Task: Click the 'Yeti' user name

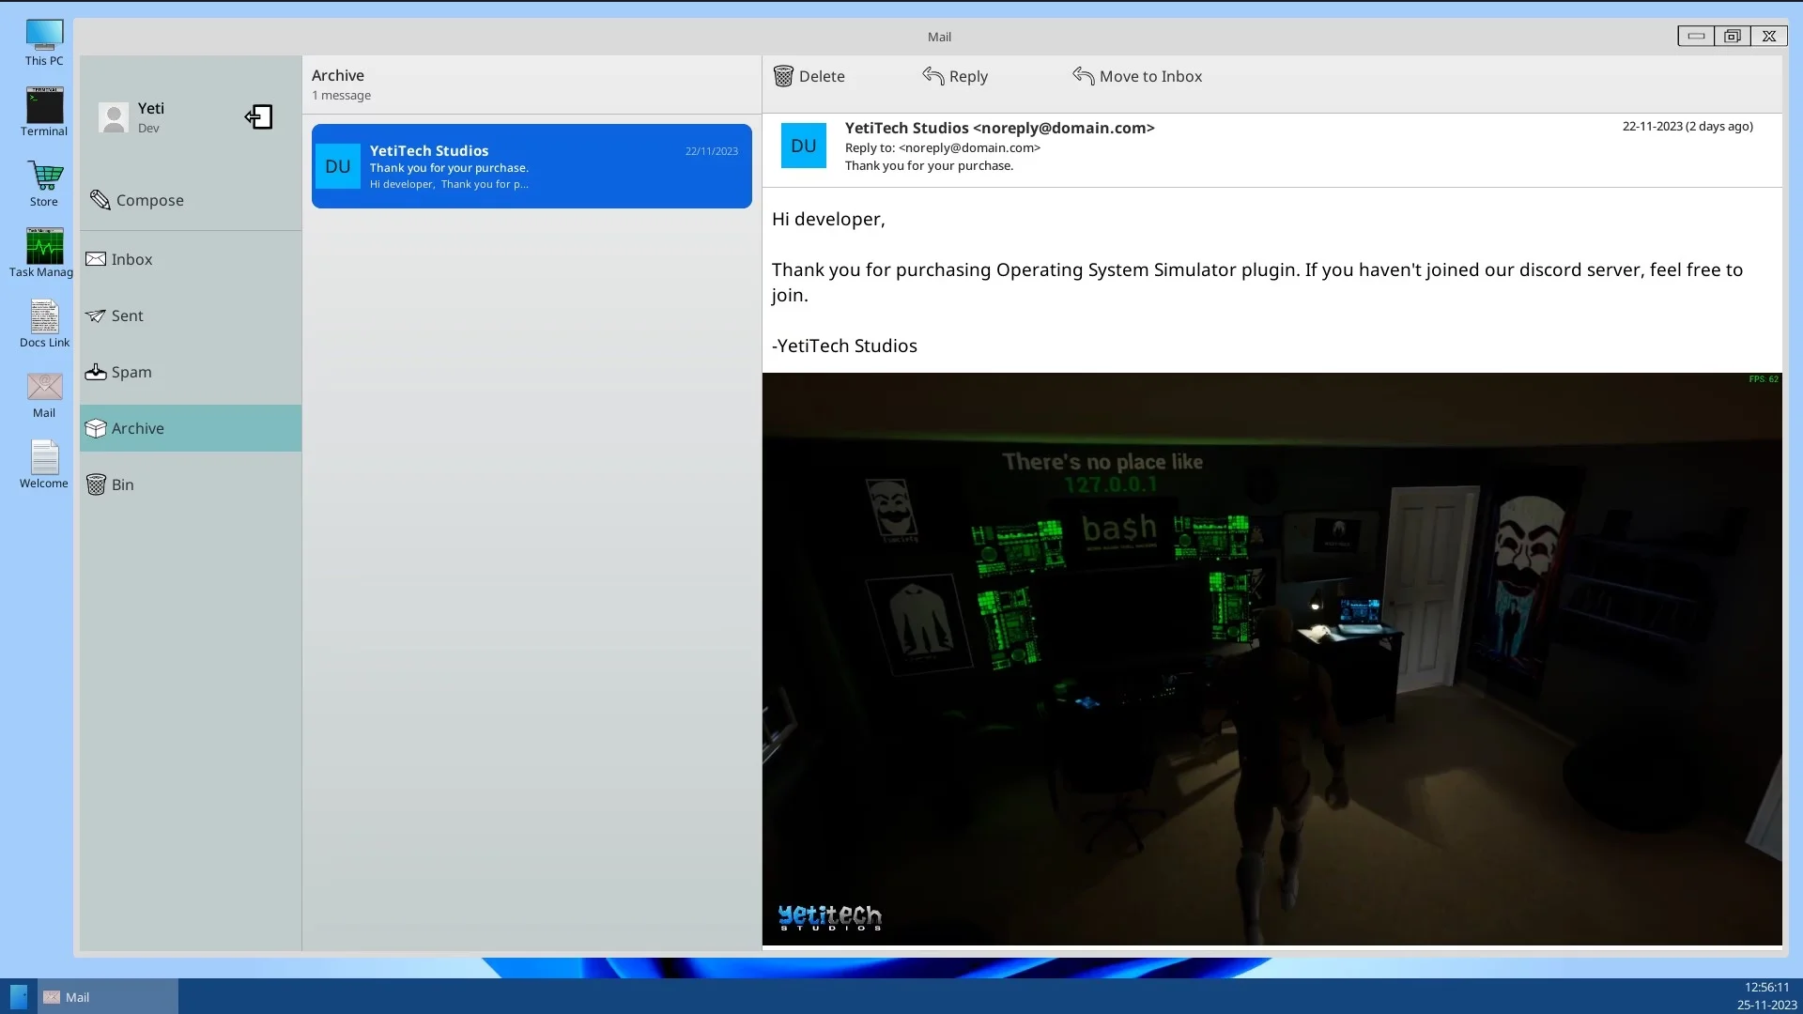Action: click(150, 108)
